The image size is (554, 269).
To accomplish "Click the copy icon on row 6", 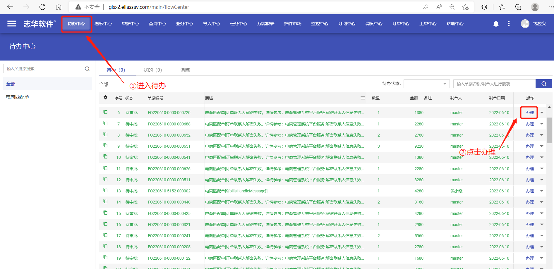I will click(x=105, y=112).
